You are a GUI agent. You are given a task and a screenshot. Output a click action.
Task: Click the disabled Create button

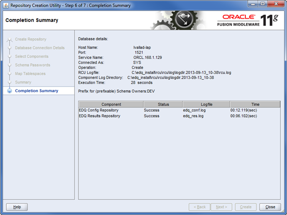pos(246,207)
